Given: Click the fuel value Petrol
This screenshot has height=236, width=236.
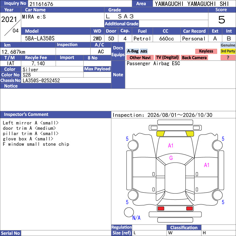Looking at the screenshot, I should click(x=142, y=39).
